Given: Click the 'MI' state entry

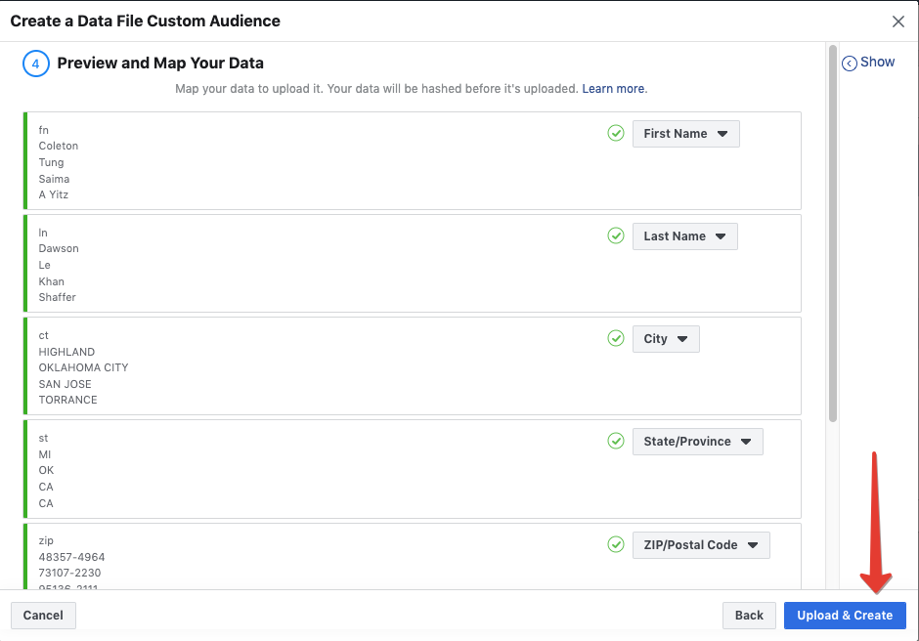Looking at the screenshot, I should [45, 454].
